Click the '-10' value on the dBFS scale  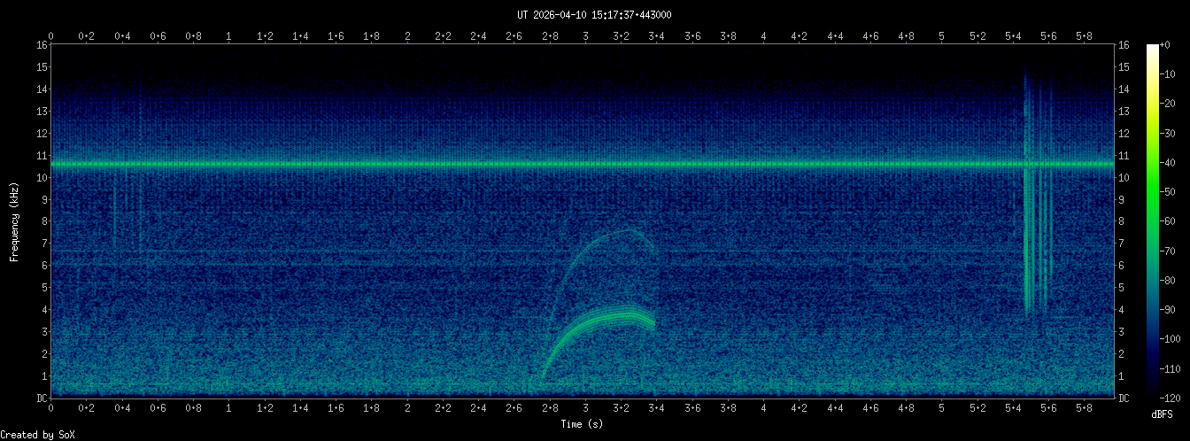(1176, 74)
